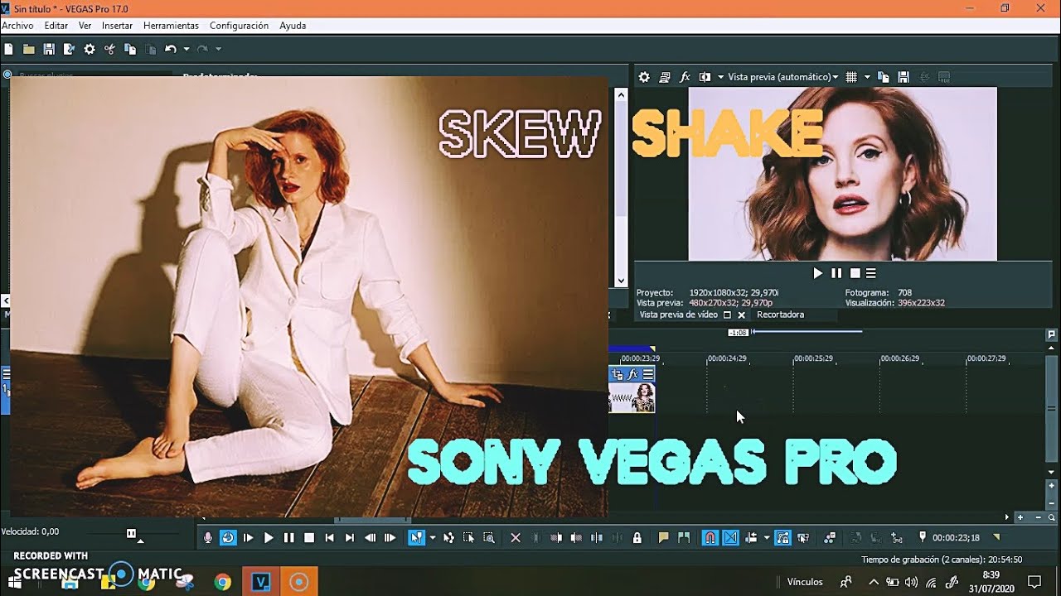Open the Normal edit tool dropdown arrow
This screenshot has width=1061, height=596.
tap(432, 538)
